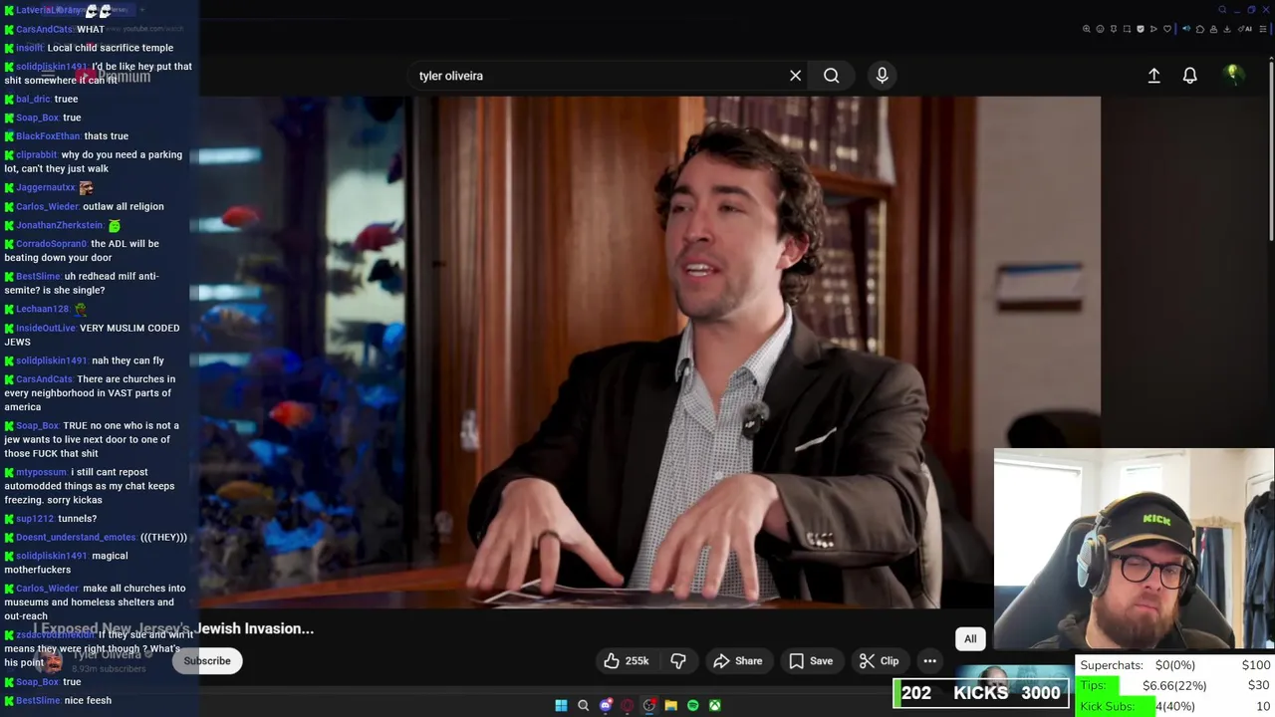Click the send/flow arrow icon in browser toolbar
Viewport: 1275px width, 717px height.
1153,29
